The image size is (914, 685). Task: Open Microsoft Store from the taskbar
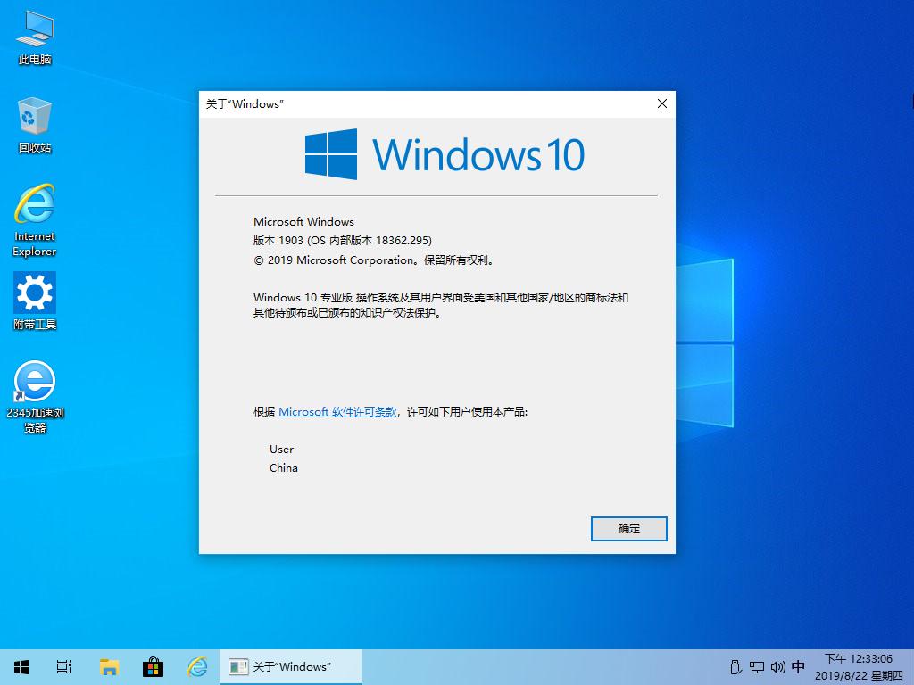point(153,667)
